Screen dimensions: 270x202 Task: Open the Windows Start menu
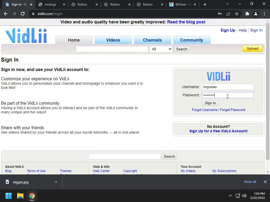[8, 196]
